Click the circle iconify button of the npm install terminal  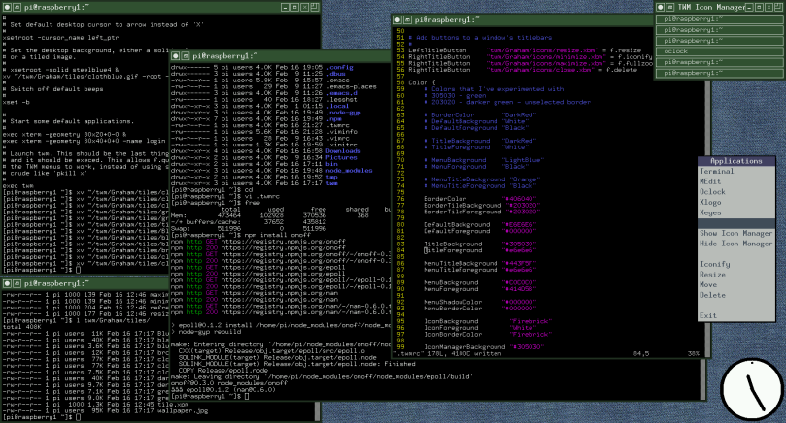176,56
